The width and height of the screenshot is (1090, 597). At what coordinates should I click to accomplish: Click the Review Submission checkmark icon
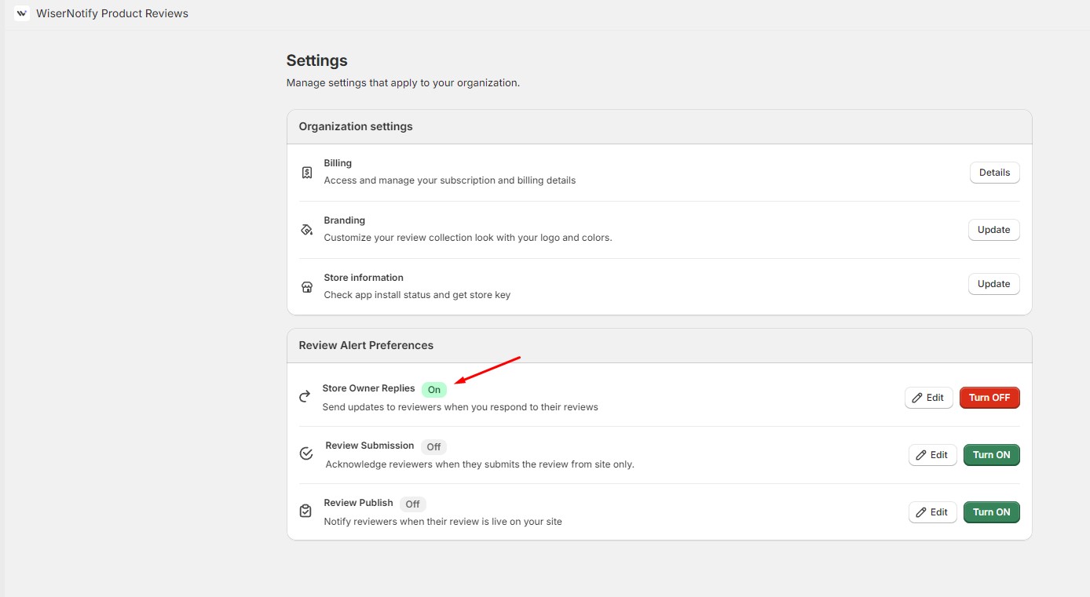coord(307,454)
